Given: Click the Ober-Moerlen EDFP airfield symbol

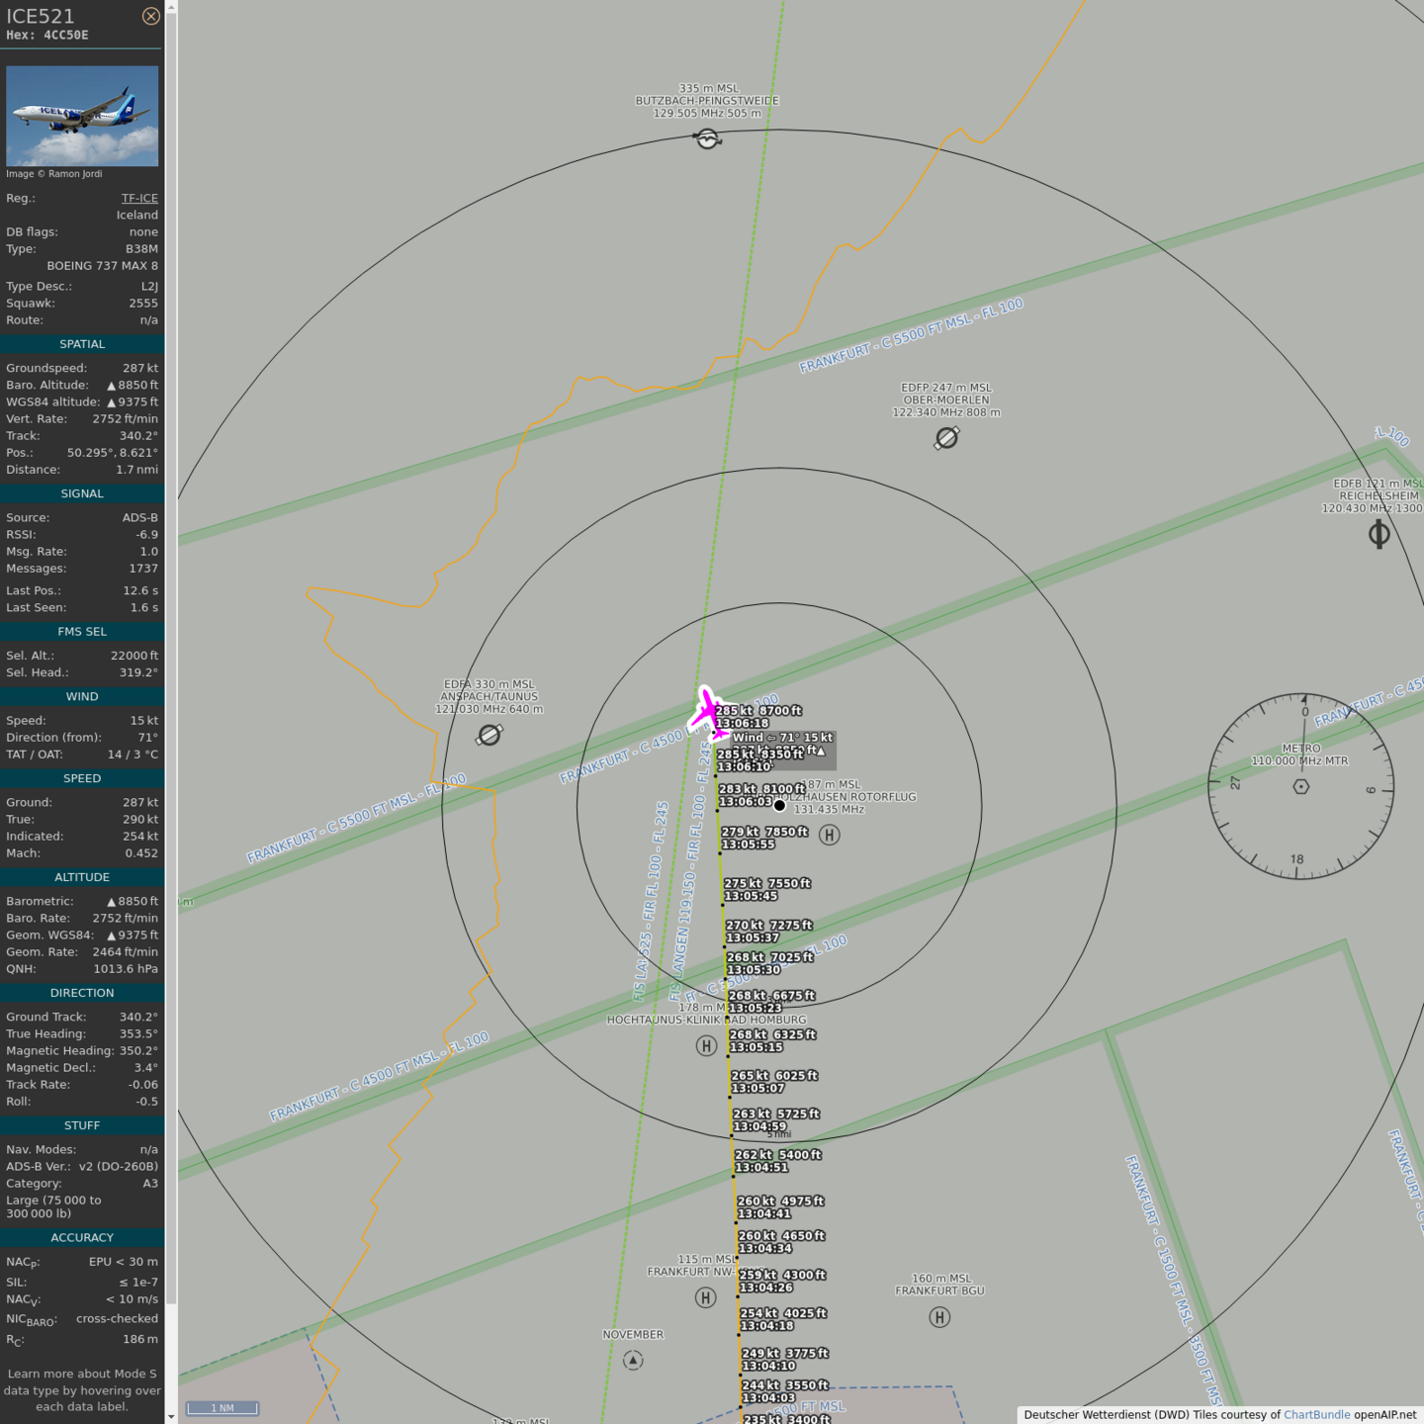Looking at the screenshot, I should pos(946,437).
